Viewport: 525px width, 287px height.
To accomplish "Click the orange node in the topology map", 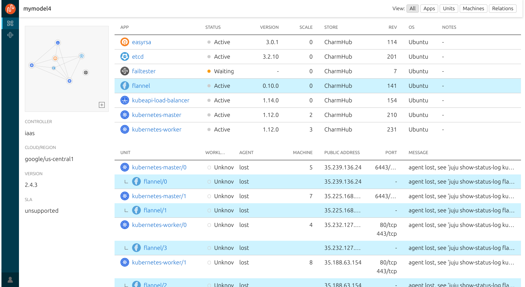I will (55, 58).
